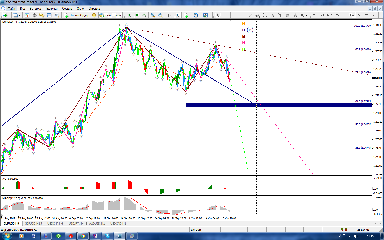Open the Графики menu
Screen dimensions: 384x240
[51, 9]
